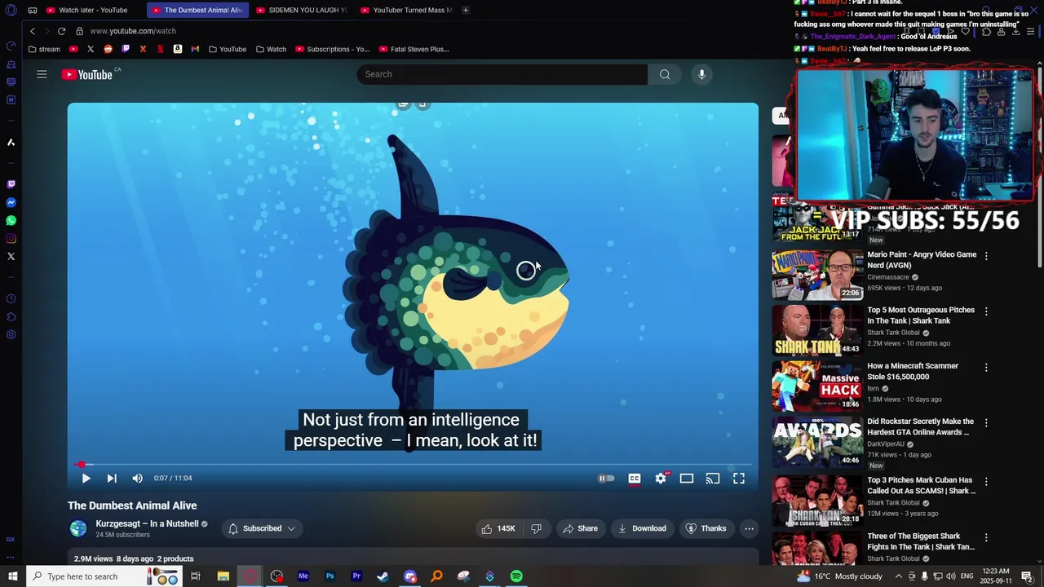Open the Subscriptions bookmark
The image size is (1044, 587).
[x=332, y=49]
